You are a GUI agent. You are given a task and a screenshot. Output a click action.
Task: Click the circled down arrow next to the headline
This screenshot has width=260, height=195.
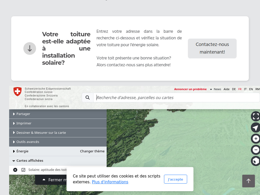[x=30, y=48]
